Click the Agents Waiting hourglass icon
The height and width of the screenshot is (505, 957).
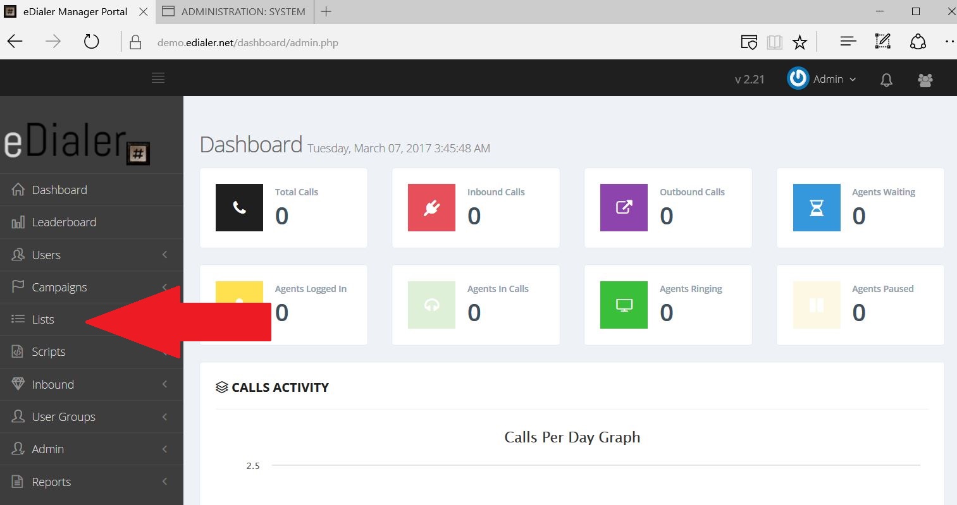tap(817, 207)
